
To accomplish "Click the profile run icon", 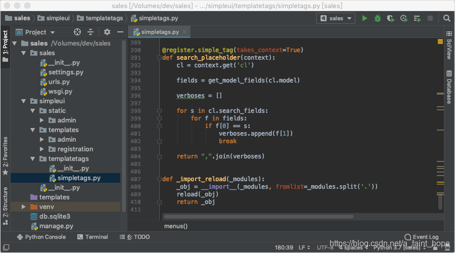I will tap(404, 18).
